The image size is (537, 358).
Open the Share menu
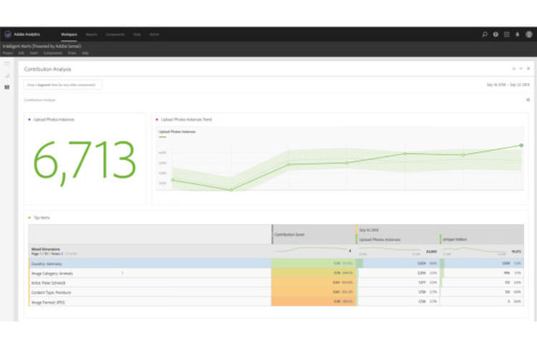[x=72, y=53]
